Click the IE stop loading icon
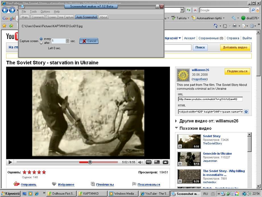The width and height of the screenshot is (262, 197). 195,10
